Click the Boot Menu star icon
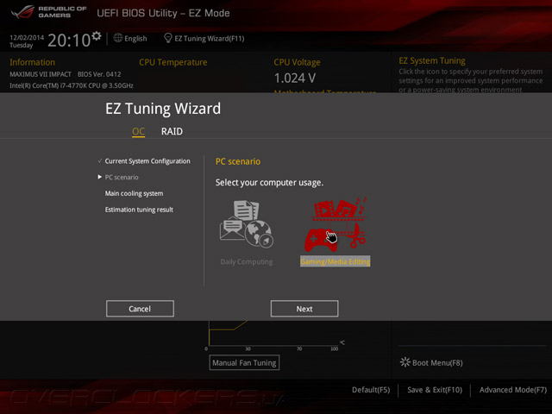Screen dimensions: 552x414 pos(405,362)
